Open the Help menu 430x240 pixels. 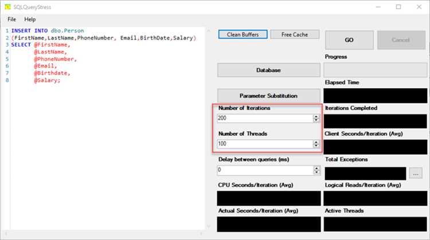click(30, 19)
